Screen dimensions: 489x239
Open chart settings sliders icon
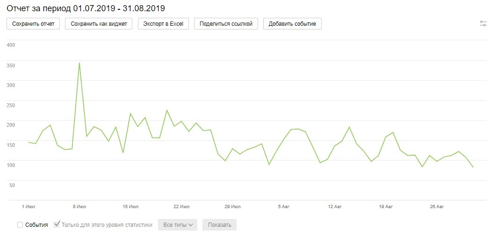[483, 23]
